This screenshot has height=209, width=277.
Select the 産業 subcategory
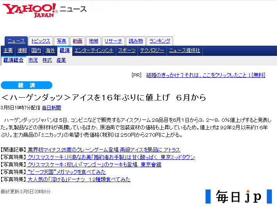61,60
